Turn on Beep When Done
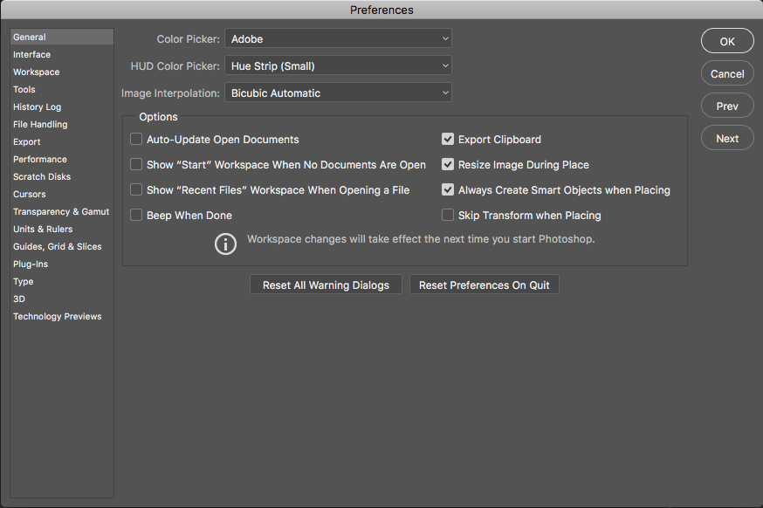This screenshot has height=508, width=763. [x=136, y=215]
